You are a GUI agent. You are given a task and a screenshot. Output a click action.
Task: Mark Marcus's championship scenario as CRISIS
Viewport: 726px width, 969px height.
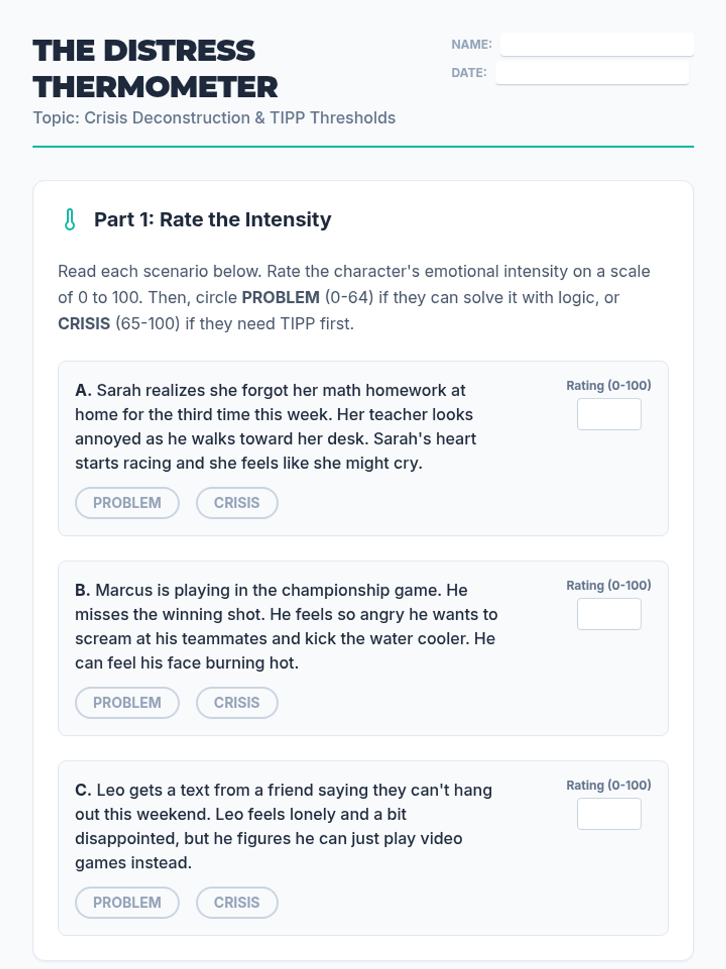coord(237,703)
